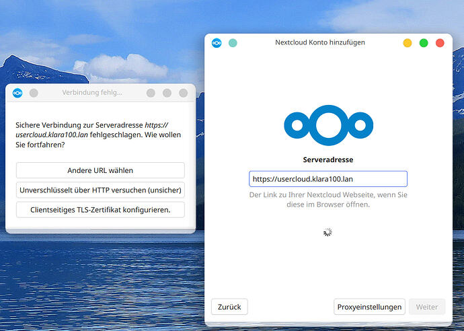Open 'Proxyeinstellungen' in account wizard

point(369,307)
